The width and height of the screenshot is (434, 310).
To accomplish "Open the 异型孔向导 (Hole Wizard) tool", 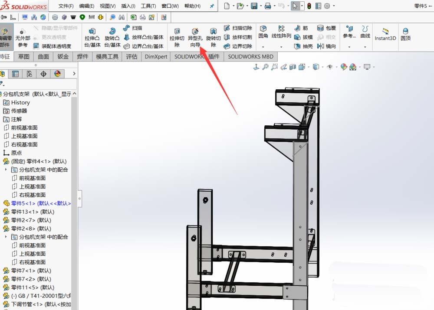I will pos(195,37).
